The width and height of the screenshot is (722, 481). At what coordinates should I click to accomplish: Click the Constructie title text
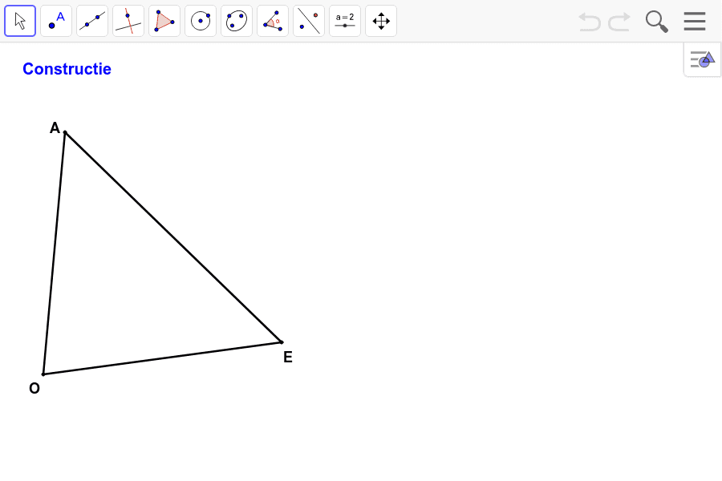[67, 69]
